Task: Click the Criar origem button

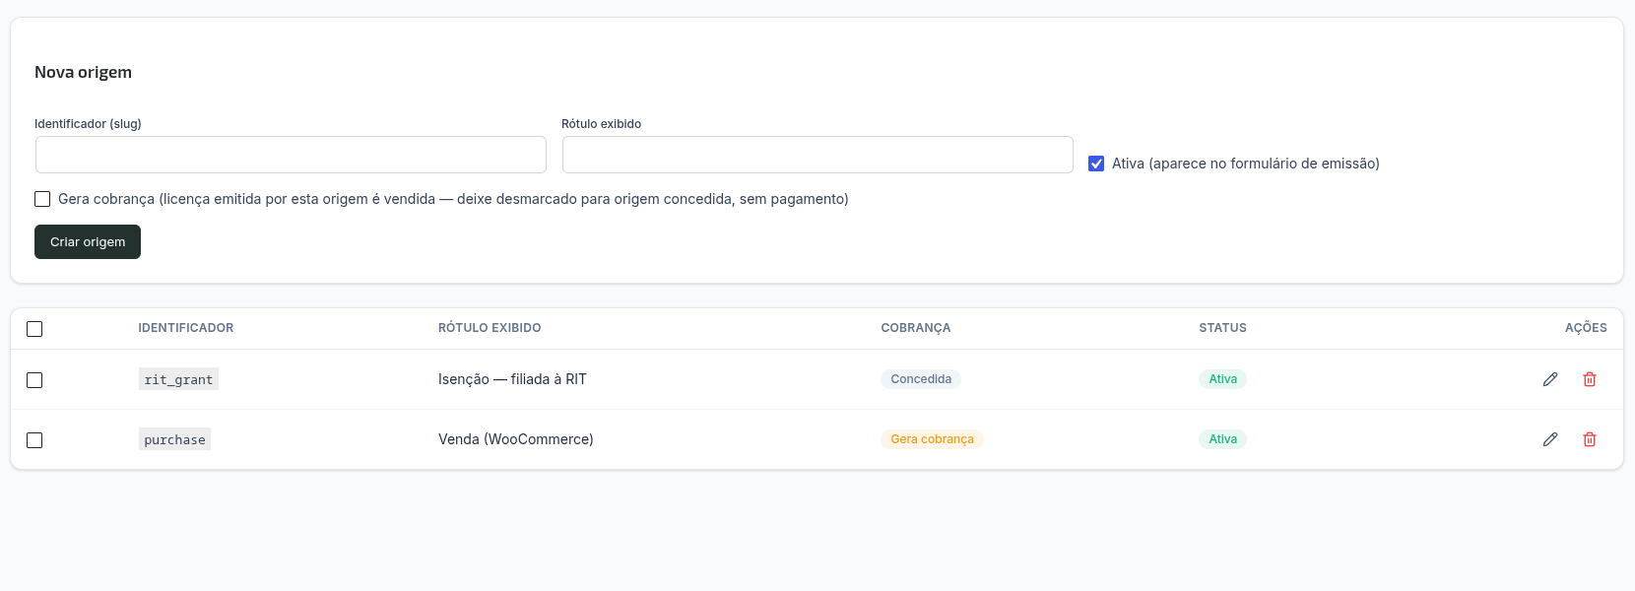Action: (x=88, y=242)
